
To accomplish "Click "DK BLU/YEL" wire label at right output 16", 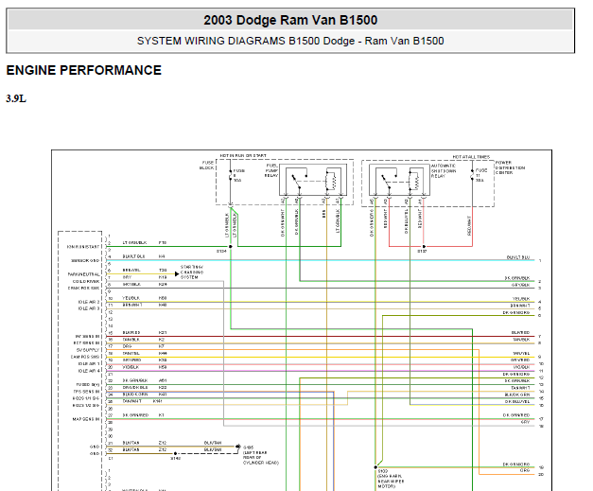I will (x=517, y=401).
